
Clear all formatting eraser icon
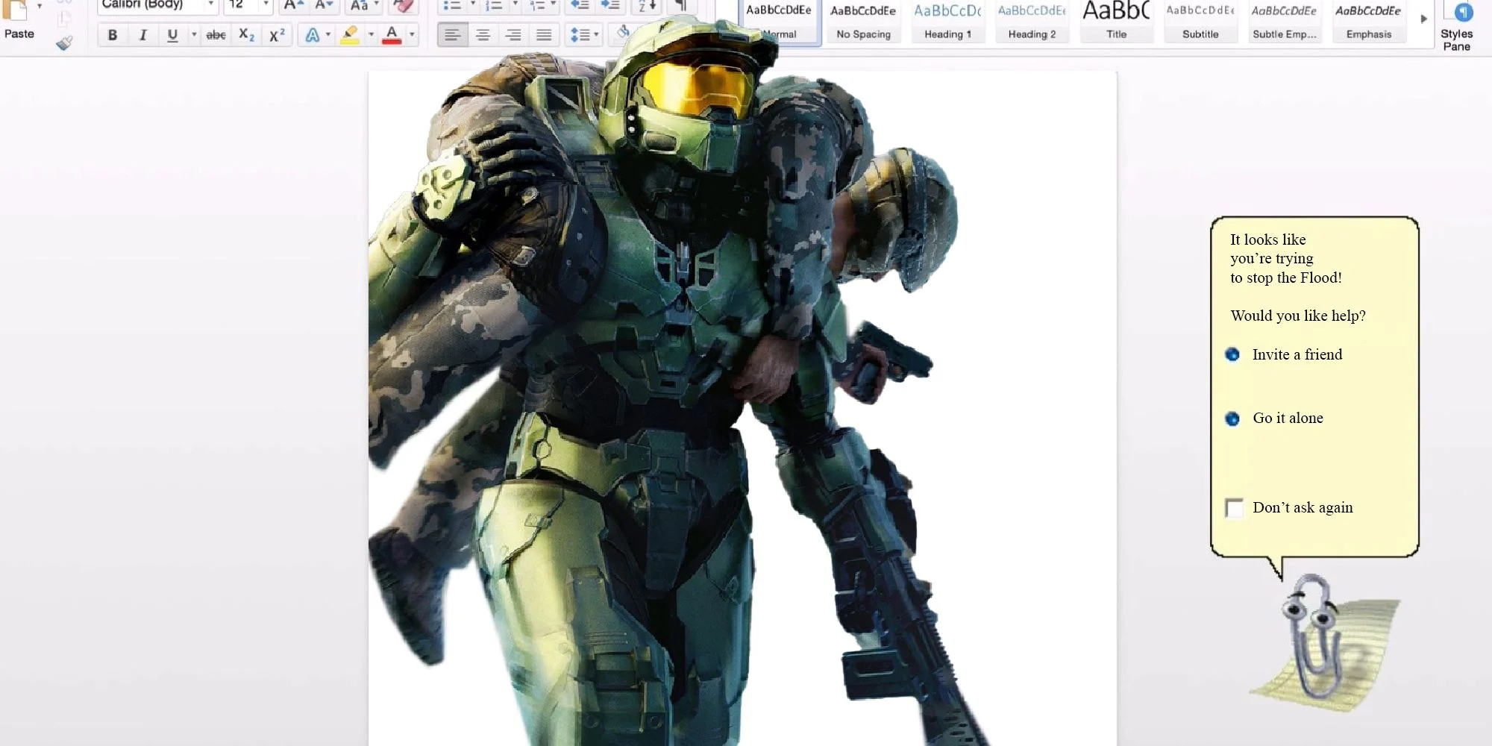click(403, 5)
